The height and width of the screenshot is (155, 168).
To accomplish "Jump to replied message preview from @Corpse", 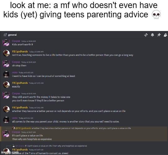I will (56, 146).
